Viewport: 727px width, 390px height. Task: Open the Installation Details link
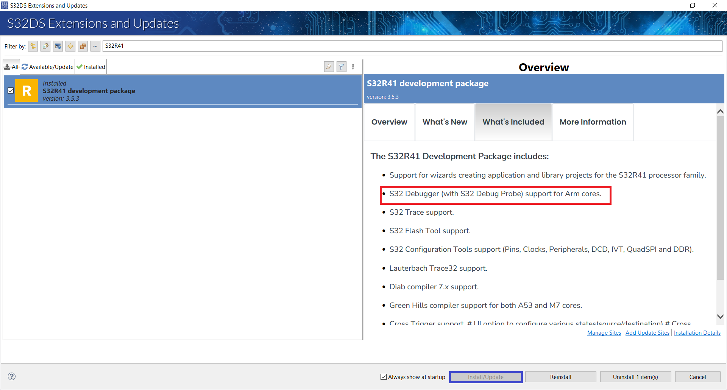point(697,333)
